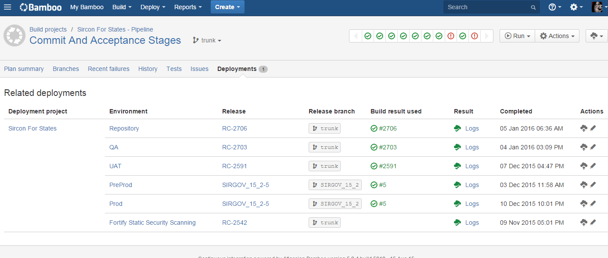
Task: Expand the trunk branch selector
Action: [207, 40]
